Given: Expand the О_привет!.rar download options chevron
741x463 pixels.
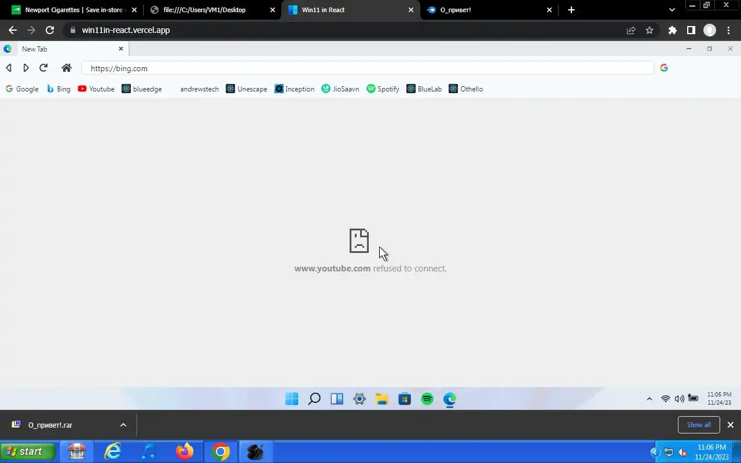Looking at the screenshot, I should [123, 425].
